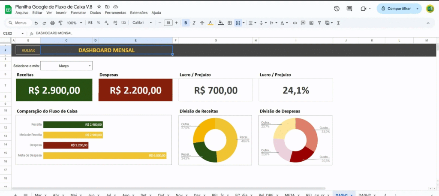Click the functions sigma icon
Image resolution: width=439 pixels, height=196 pixels.
click(x=338, y=23)
